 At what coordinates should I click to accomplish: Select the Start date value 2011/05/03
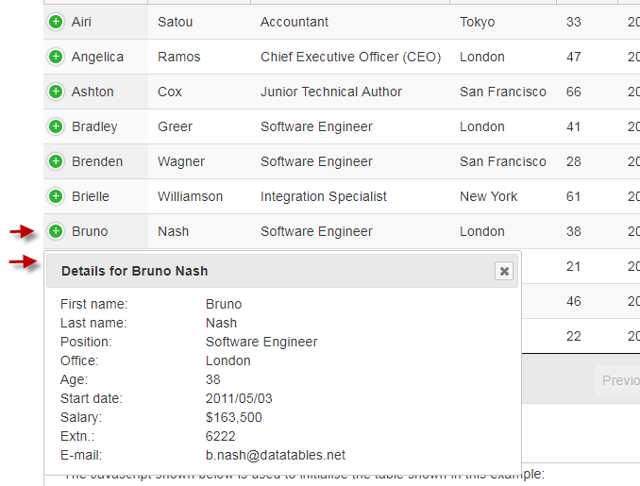point(239,398)
